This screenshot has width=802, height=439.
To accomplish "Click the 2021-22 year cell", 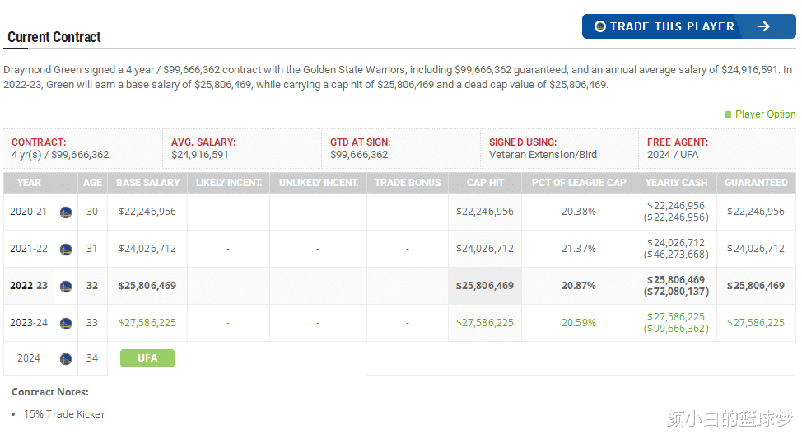I will click(x=29, y=249).
